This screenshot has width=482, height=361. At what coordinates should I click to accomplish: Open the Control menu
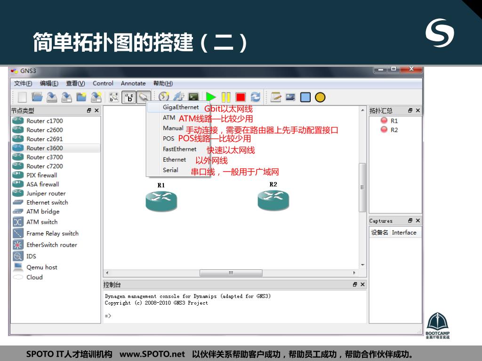click(x=103, y=83)
